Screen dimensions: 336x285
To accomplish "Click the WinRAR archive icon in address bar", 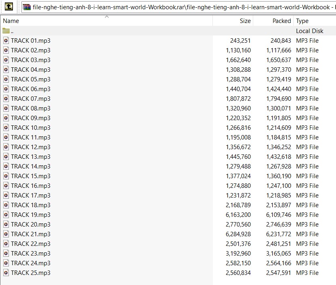I will tap(27, 7).
